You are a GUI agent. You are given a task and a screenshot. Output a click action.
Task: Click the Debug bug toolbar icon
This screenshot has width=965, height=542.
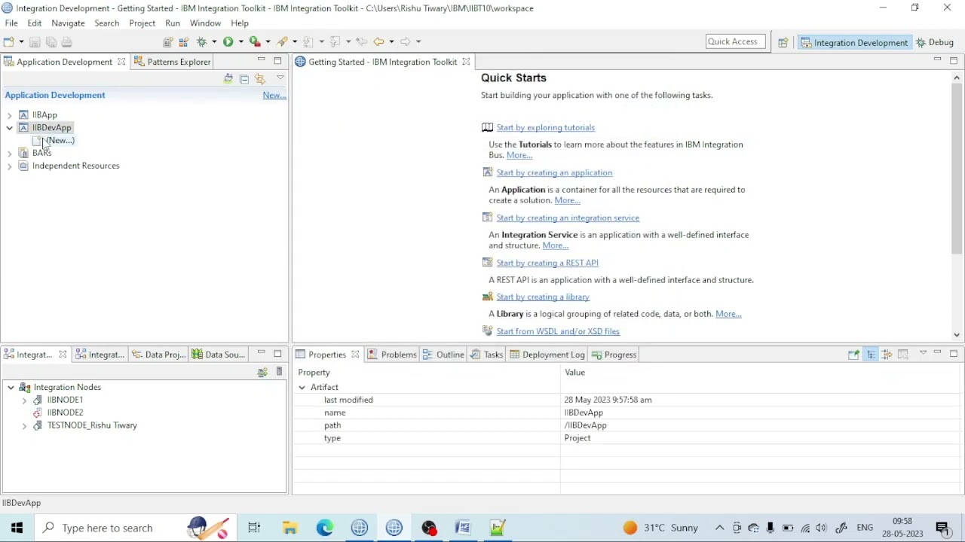point(201,41)
